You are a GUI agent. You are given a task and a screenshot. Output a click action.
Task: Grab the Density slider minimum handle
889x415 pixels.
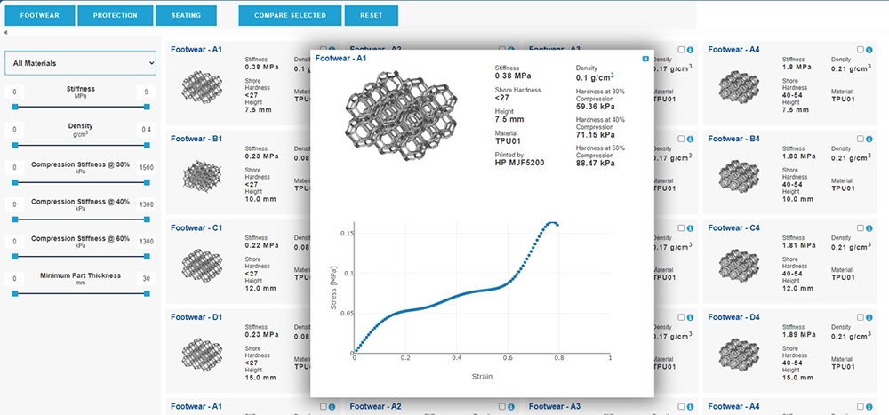[15, 145]
